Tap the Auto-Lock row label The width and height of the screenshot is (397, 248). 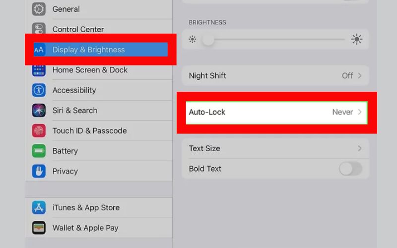pos(207,112)
